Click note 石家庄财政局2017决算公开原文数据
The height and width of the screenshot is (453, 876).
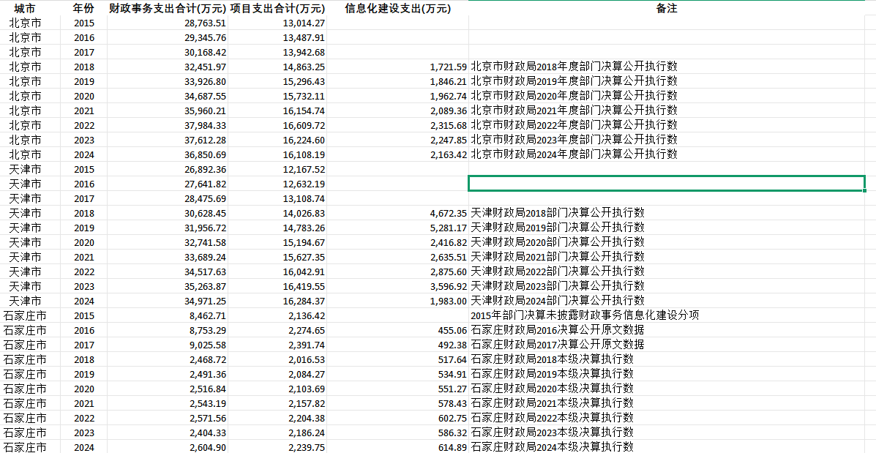coord(558,344)
